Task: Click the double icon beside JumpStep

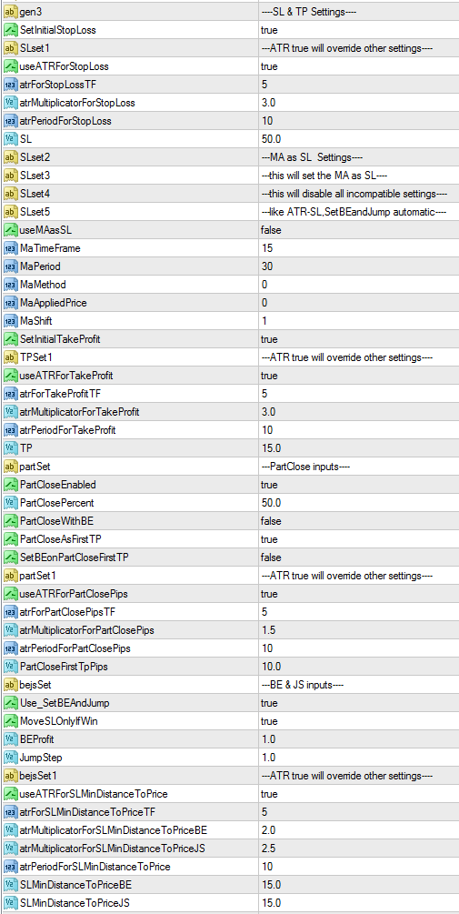Action: pyautogui.click(x=11, y=758)
